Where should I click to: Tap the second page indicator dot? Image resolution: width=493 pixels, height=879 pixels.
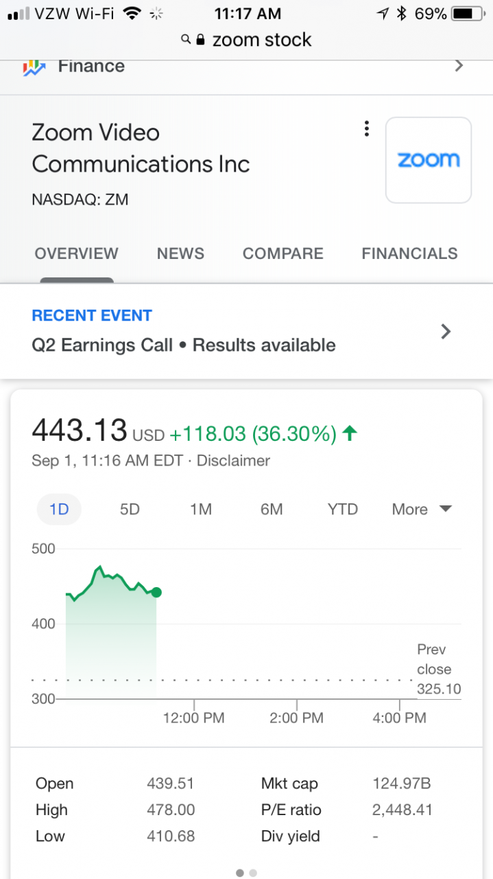pos(253,873)
